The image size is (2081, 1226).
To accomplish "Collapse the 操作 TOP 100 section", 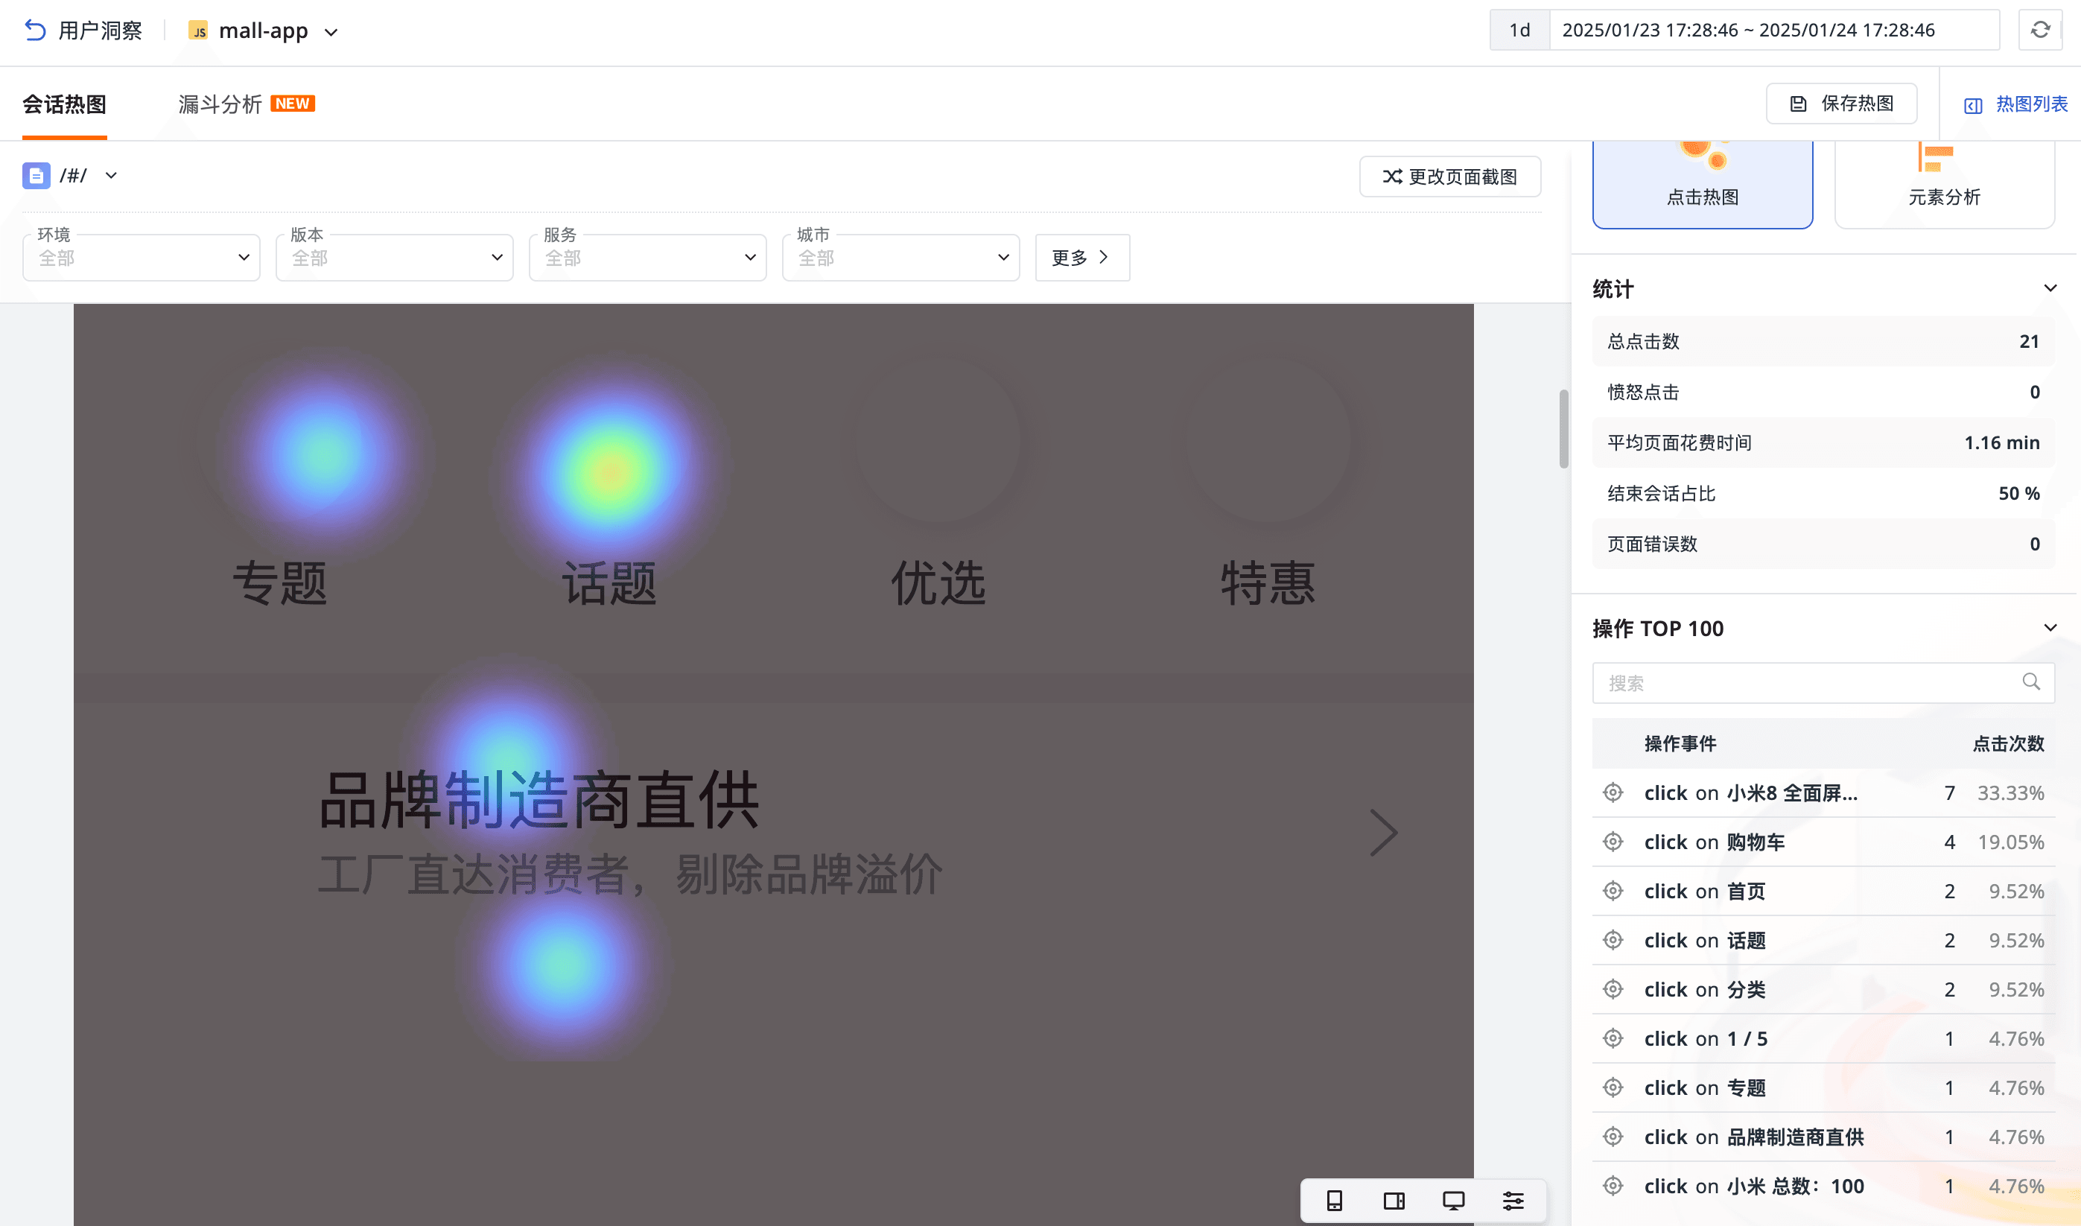I will coord(2050,628).
